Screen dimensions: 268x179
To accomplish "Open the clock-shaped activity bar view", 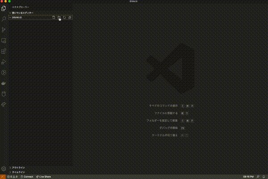I will (4, 72).
